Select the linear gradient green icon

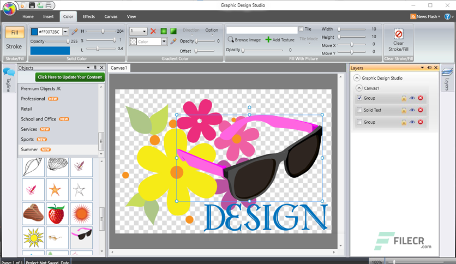click(x=173, y=31)
